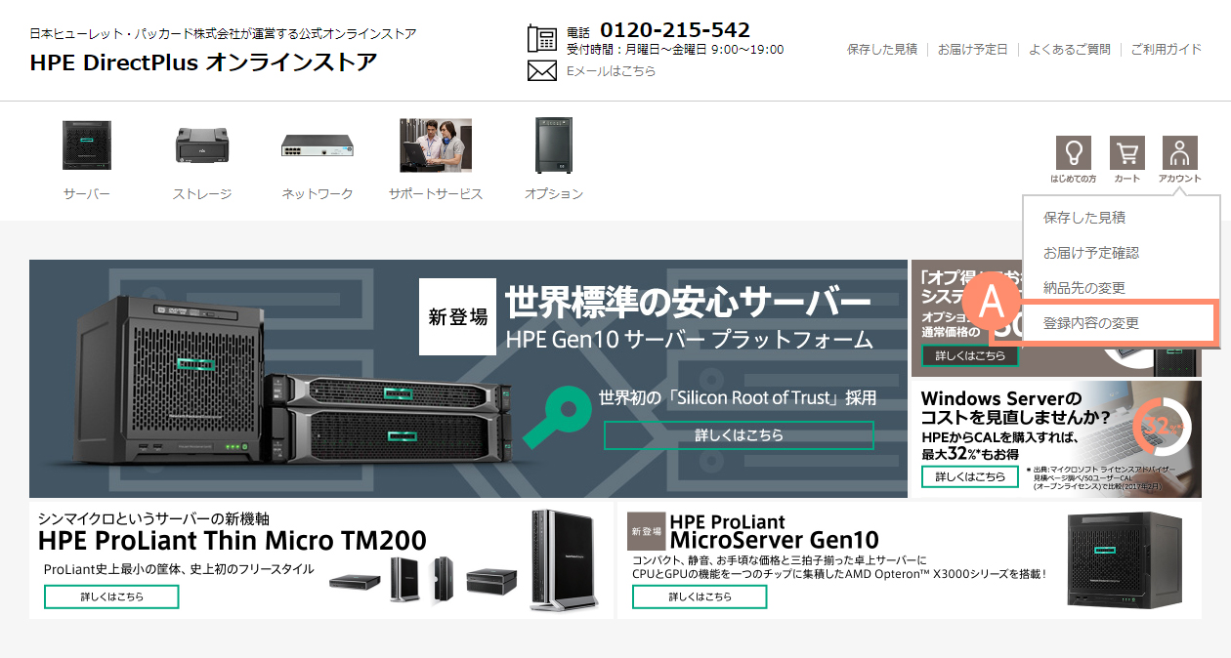
Task: Toggle the アカウント account menu icon
Action: click(x=1180, y=154)
